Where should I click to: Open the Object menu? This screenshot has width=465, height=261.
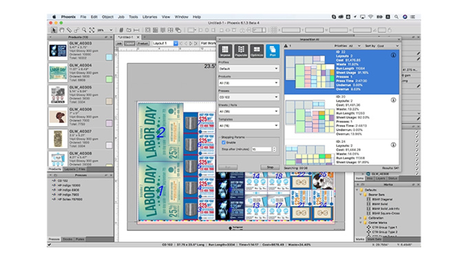coord(108,17)
